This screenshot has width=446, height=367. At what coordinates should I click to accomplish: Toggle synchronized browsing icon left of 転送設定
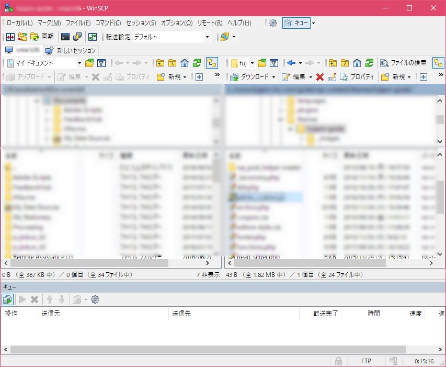93,37
